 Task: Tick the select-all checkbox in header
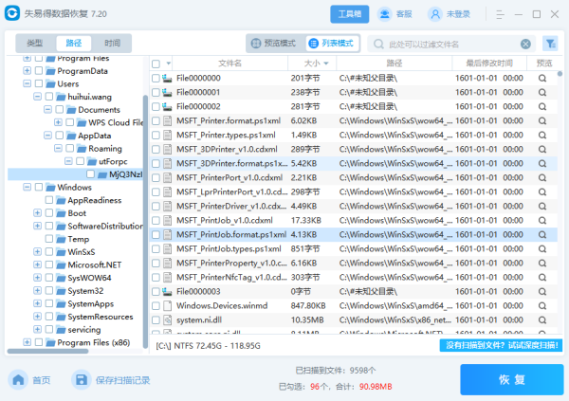[x=156, y=64]
